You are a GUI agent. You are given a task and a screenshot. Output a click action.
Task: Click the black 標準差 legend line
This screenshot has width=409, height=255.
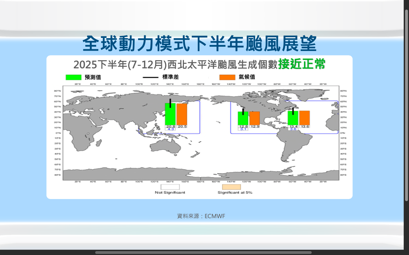[x=151, y=77]
